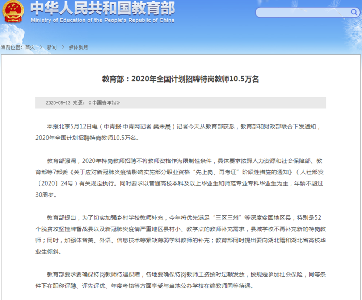Click the line ending 30周岁。
The image size is (362, 300).
[x=46, y=195]
